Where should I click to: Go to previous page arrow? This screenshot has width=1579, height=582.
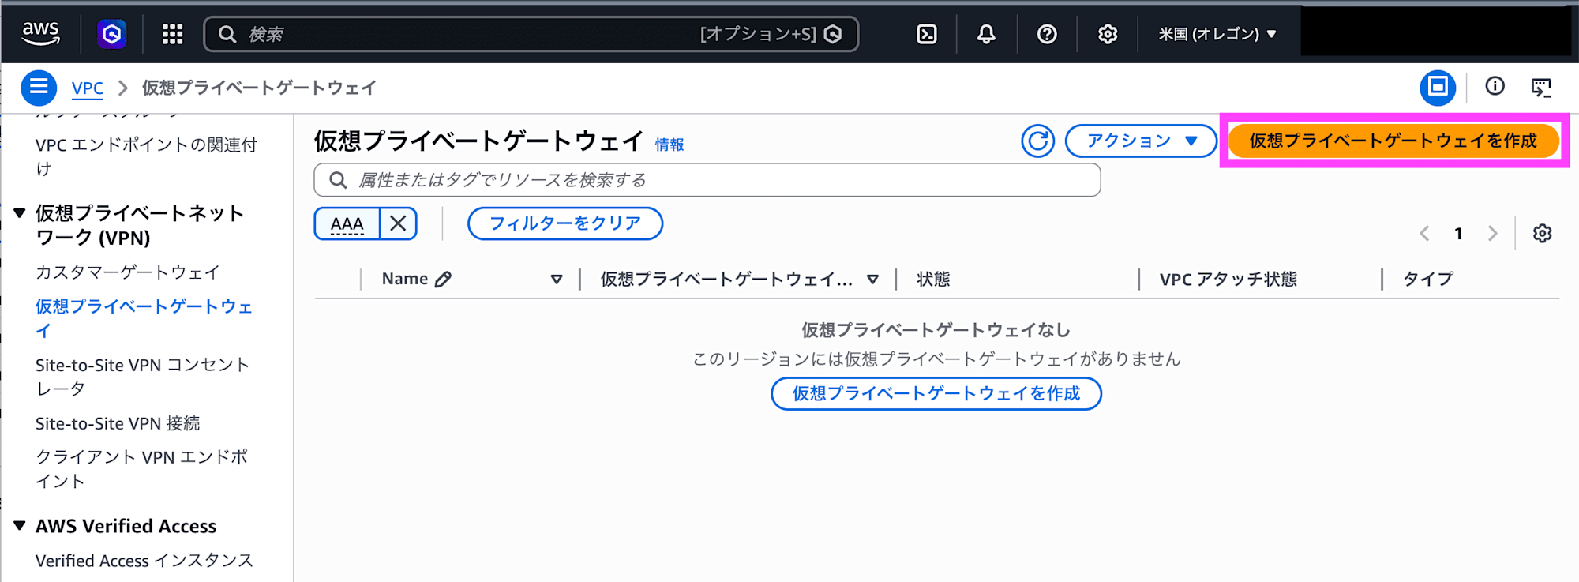tap(1424, 234)
